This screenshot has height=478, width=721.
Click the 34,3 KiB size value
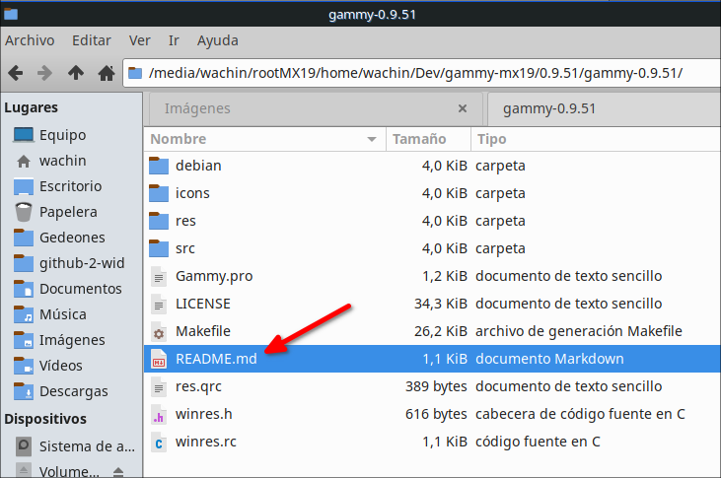[441, 304]
